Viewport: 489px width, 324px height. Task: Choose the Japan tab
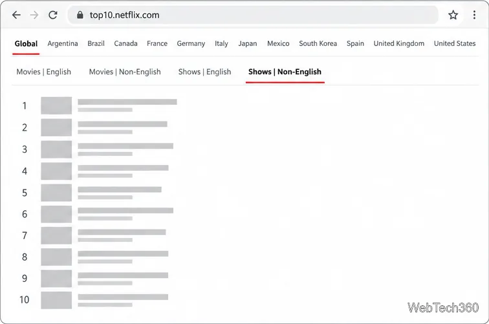click(248, 44)
